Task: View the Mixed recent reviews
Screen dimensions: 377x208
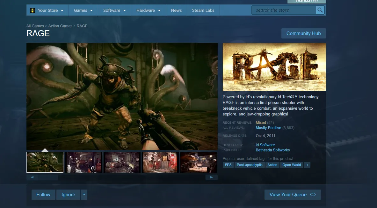Action: (261, 122)
